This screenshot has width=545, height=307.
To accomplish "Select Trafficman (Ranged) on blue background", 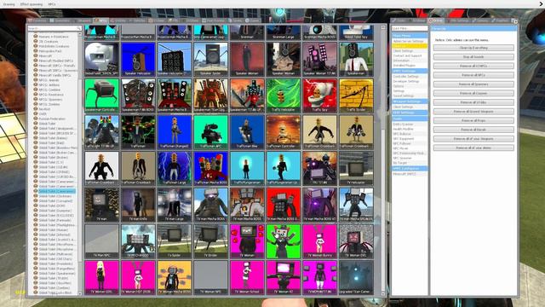I will (174, 132).
